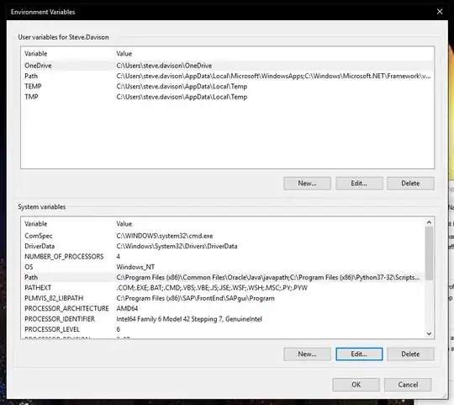Image resolution: width=454 pixels, height=405 pixels.
Task: Close the Environment Variables dialog
Action: pos(440,12)
